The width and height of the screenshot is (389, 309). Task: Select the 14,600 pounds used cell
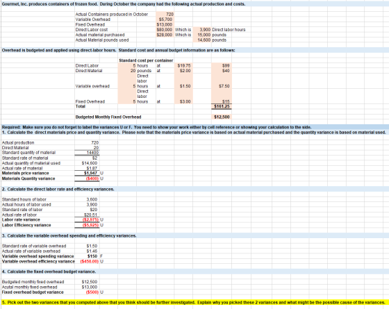coord(202,40)
